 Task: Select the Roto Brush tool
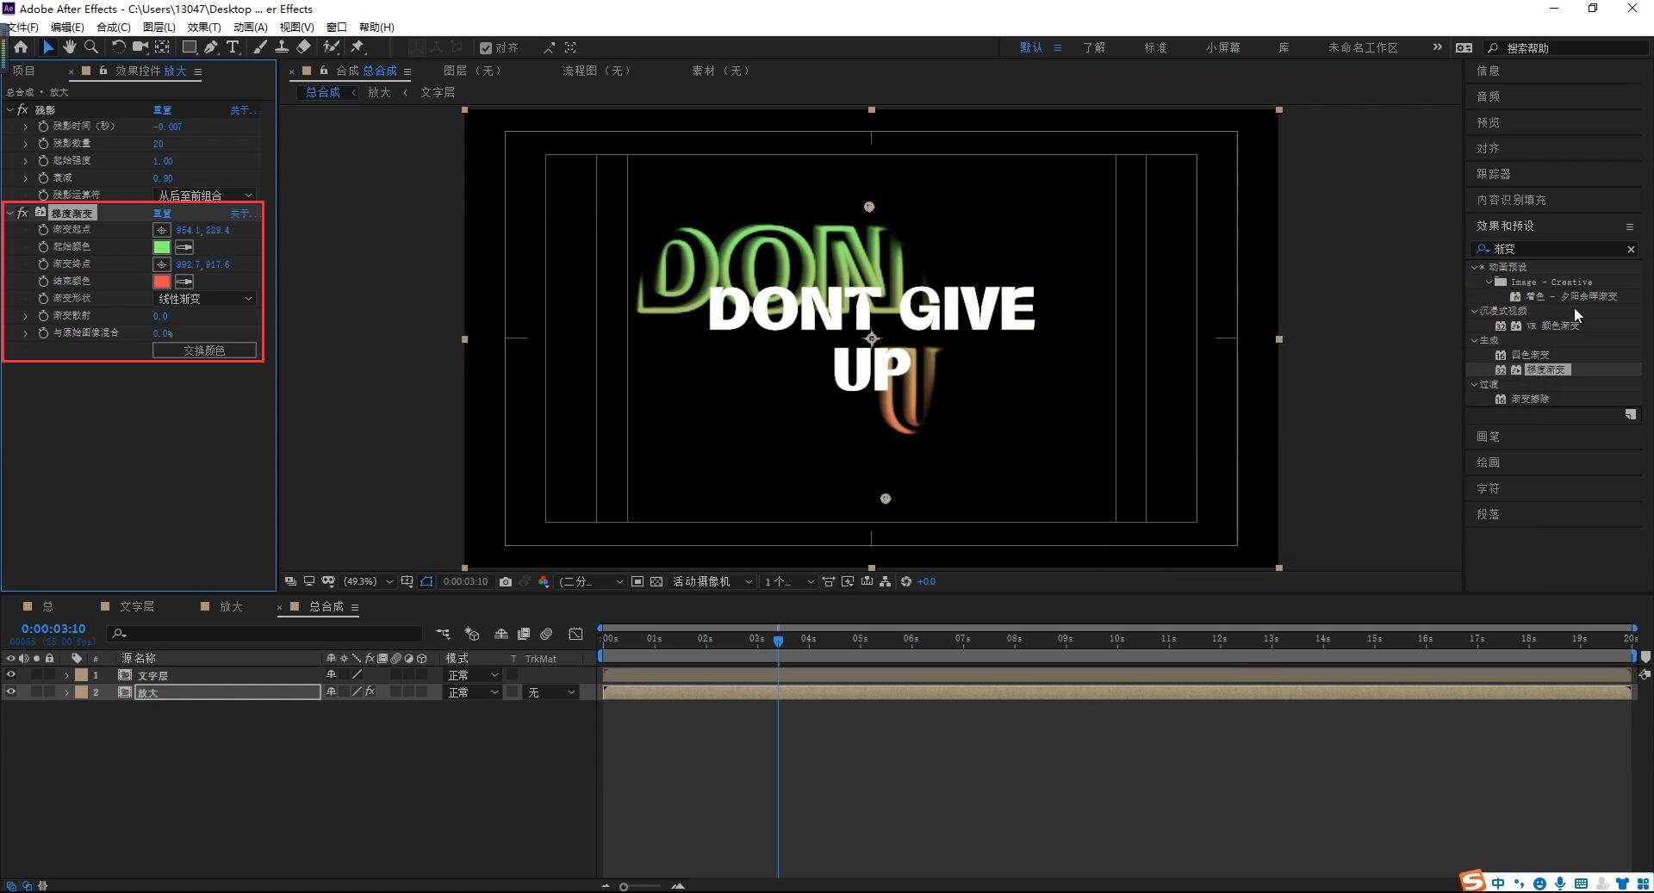click(331, 47)
